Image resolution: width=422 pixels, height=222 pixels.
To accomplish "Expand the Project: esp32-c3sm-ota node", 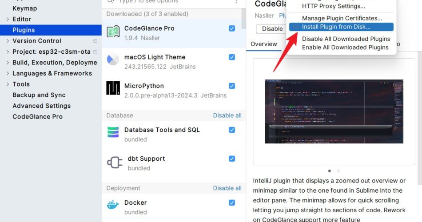I will pyautogui.click(x=8, y=52).
